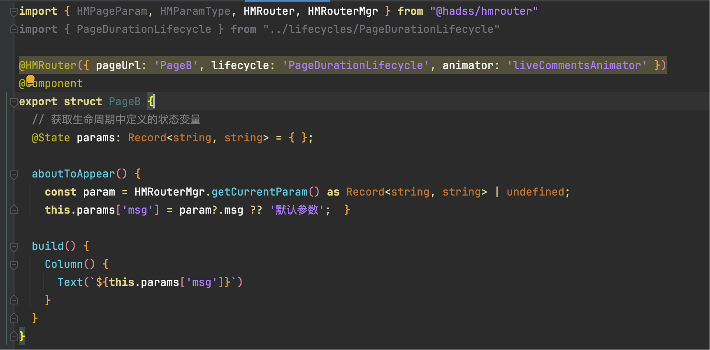Click HMRouterMgr in the import list
The width and height of the screenshot is (710, 350).
(x=343, y=11)
